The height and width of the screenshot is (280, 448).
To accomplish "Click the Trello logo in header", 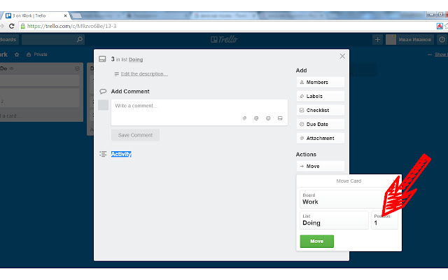I will [x=224, y=39].
